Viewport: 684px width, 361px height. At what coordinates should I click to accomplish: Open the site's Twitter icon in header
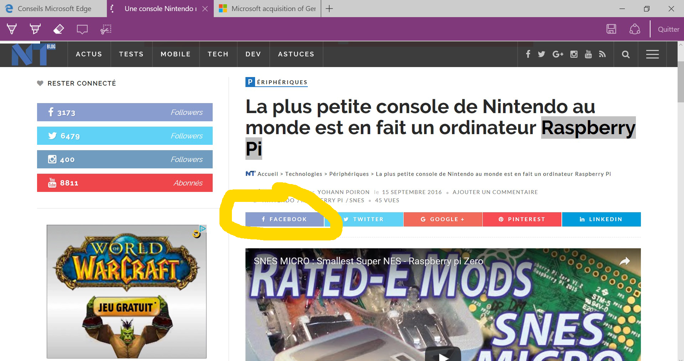[x=541, y=54]
